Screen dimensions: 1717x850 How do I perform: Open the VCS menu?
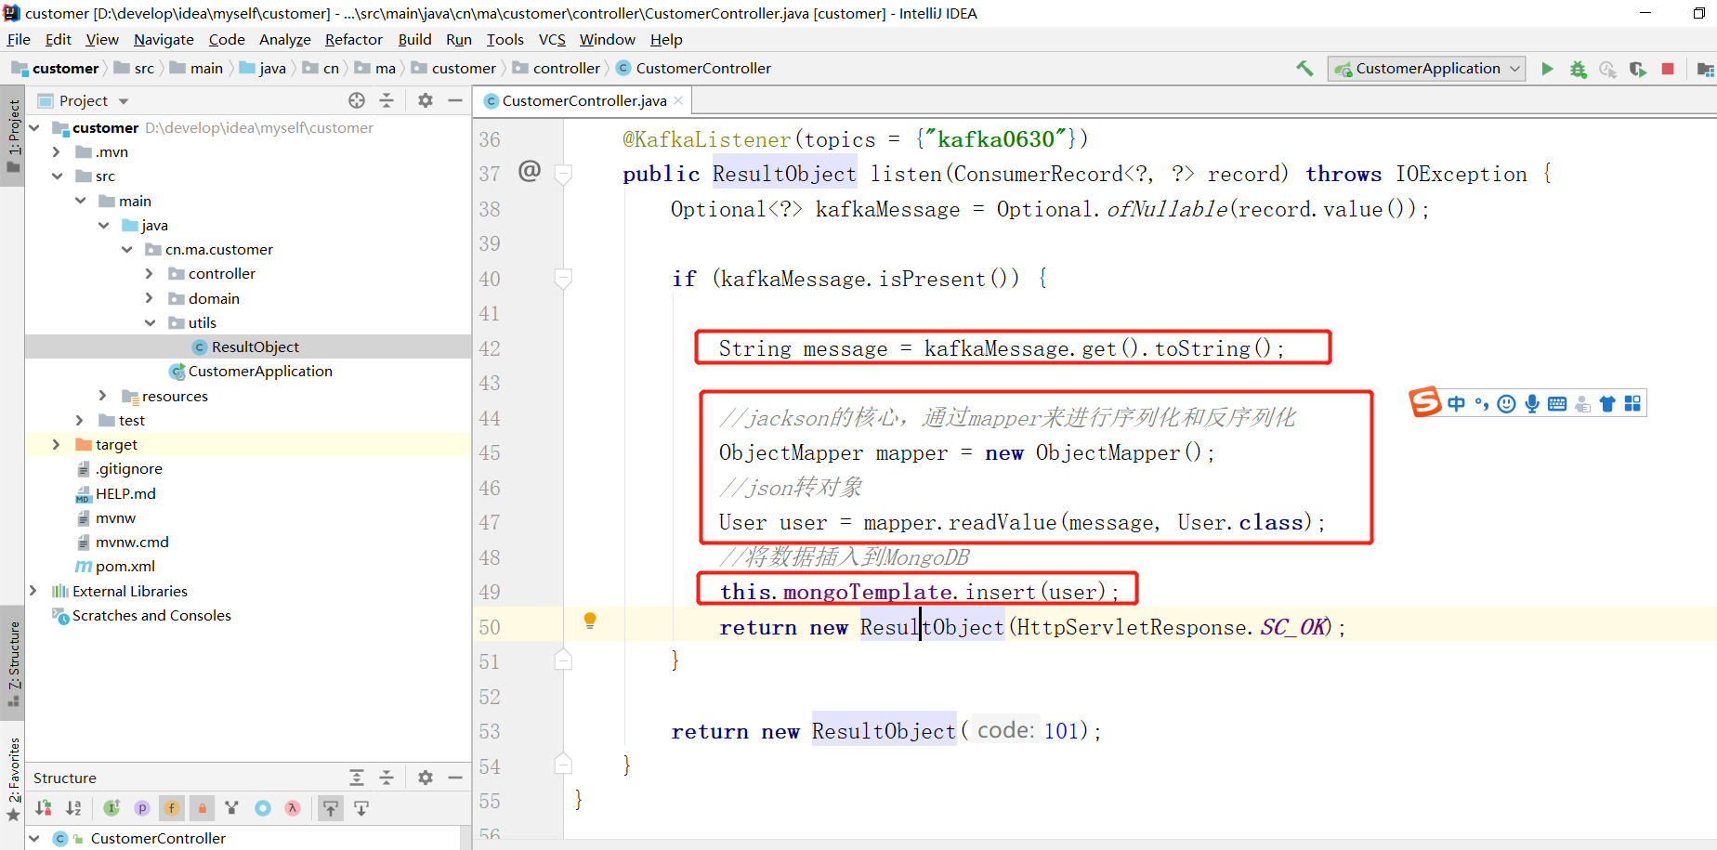552,39
